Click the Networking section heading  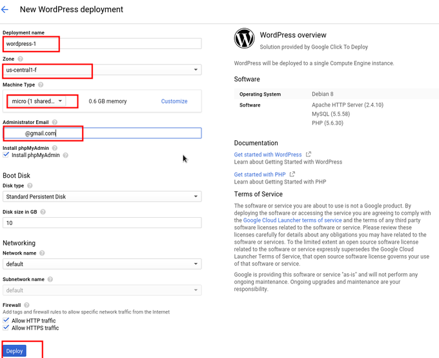(x=19, y=243)
